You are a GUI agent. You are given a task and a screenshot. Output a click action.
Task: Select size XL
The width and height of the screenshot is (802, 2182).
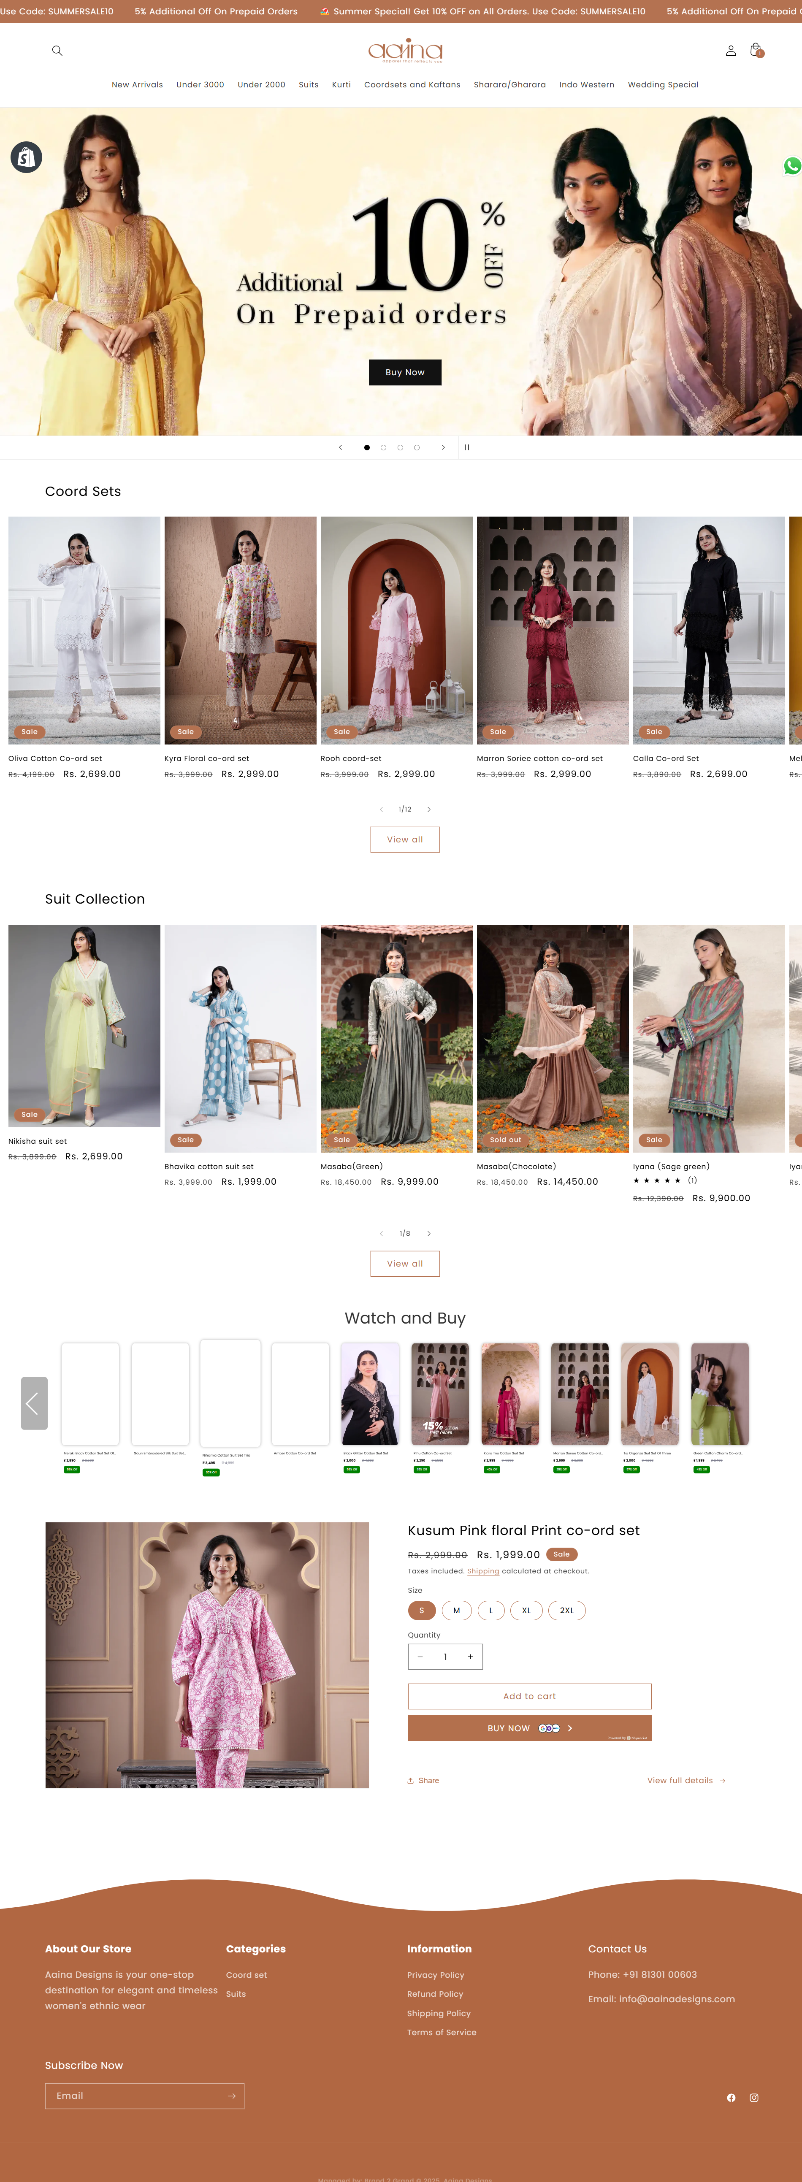[527, 1610]
